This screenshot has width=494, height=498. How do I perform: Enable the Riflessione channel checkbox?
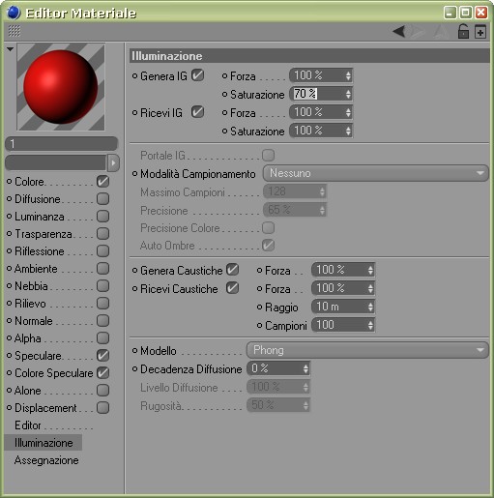click(102, 251)
